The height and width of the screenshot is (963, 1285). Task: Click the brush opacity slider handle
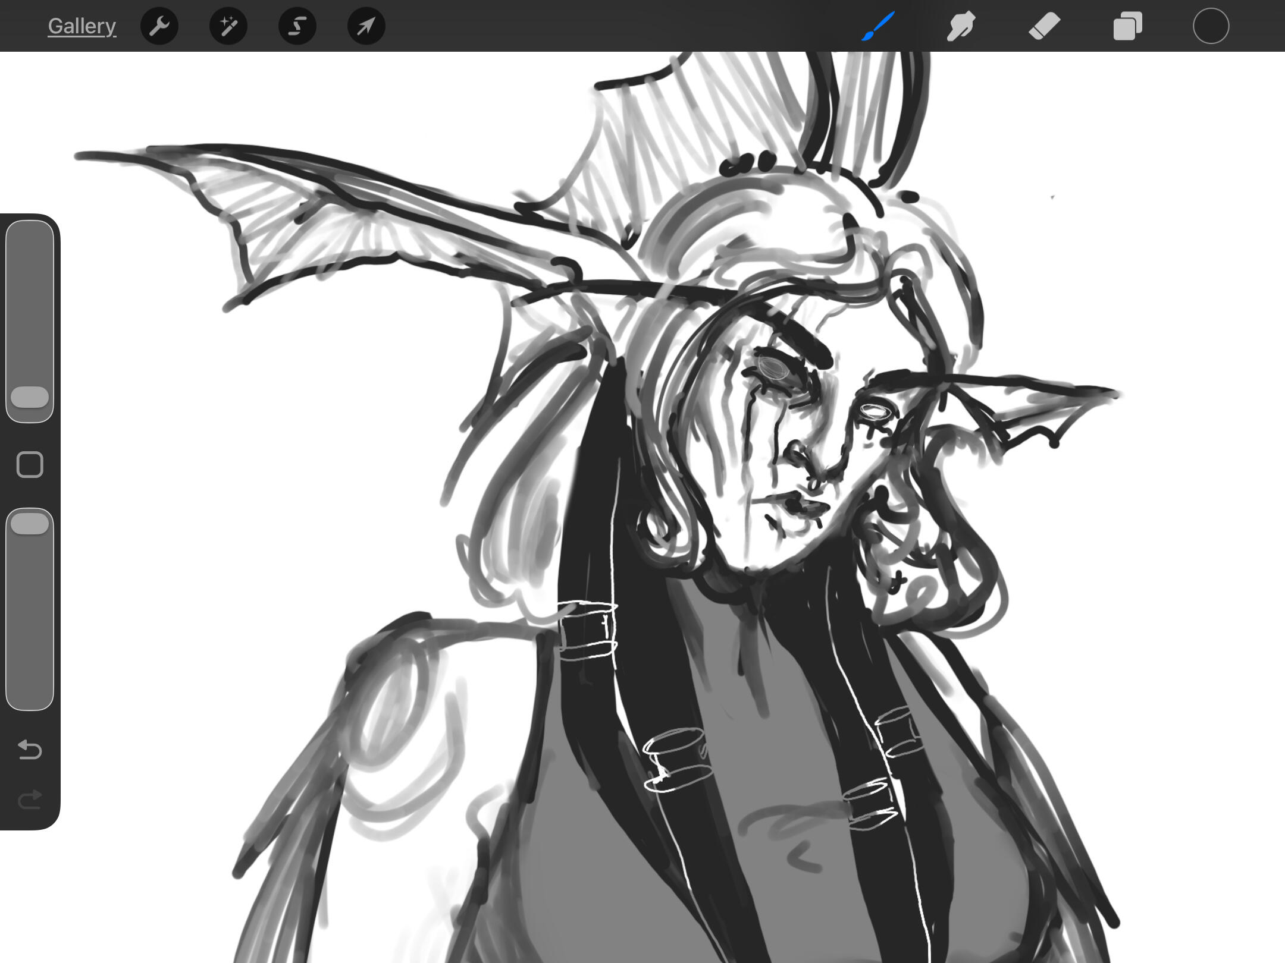(30, 524)
